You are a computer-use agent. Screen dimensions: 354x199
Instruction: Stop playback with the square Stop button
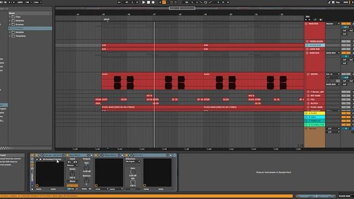point(148,2)
